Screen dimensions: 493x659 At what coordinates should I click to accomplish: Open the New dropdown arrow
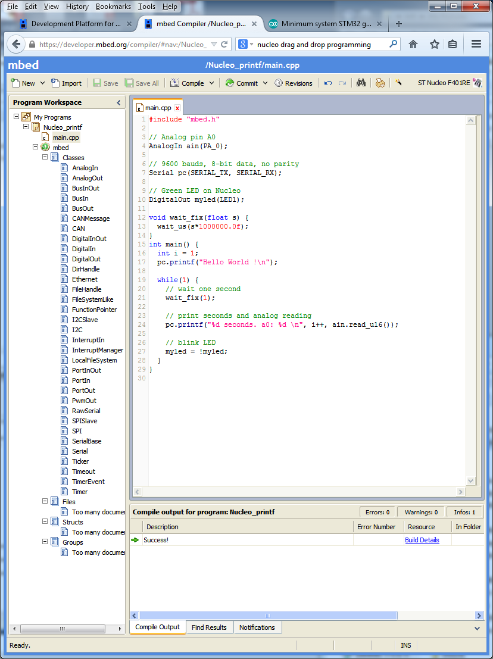click(x=42, y=83)
